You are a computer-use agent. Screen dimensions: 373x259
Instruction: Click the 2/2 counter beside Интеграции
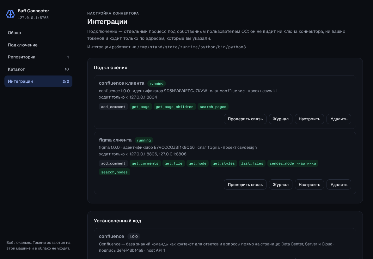[66, 81]
